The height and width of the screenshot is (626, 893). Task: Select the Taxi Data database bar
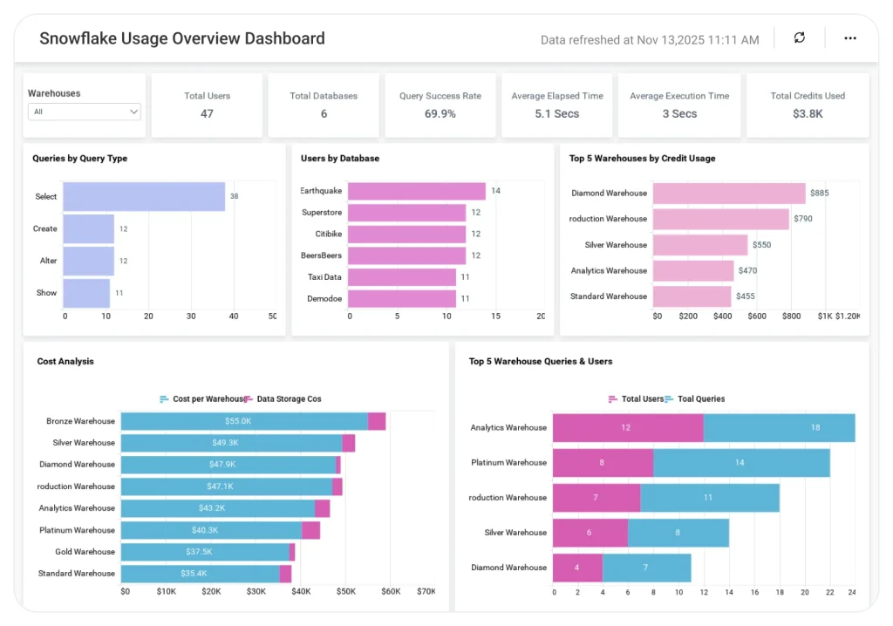402,277
